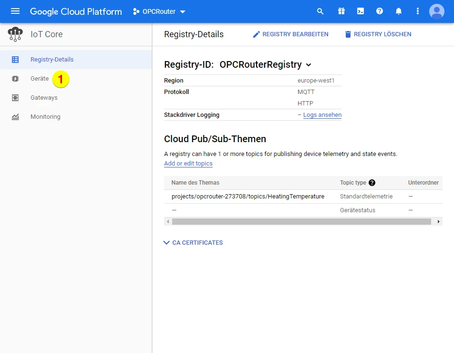Click the Registry-Details page heading
The width and height of the screenshot is (454, 353).
pyautogui.click(x=194, y=34)
